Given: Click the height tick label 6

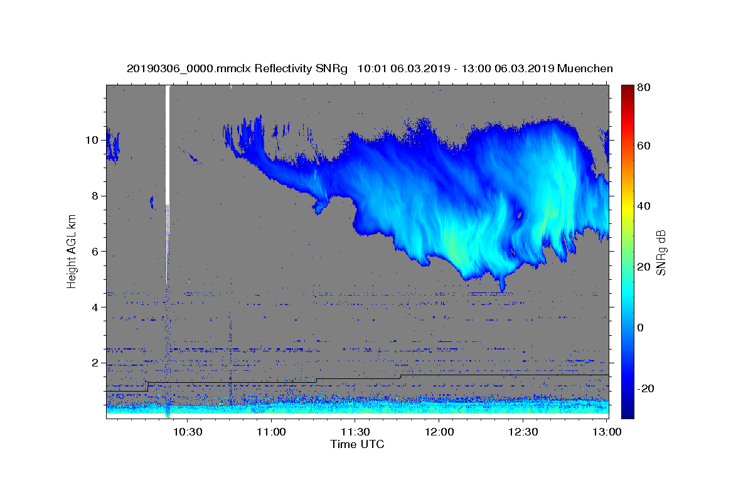Looking at the screenshot, I should [x=94, y=252].
